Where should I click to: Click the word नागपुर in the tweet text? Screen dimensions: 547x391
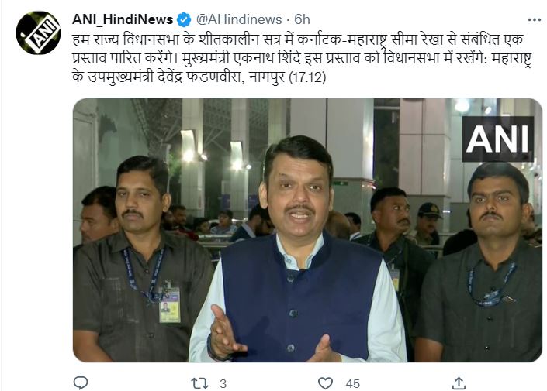click(266, 77)
